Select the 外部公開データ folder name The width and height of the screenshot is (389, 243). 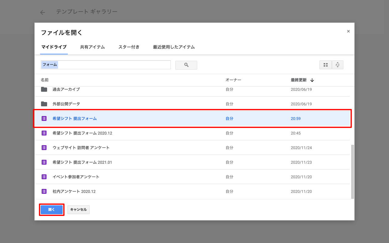[66, 104]
